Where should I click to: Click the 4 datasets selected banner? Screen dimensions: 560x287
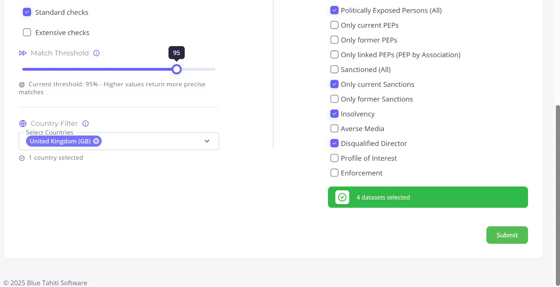point(428,197)
